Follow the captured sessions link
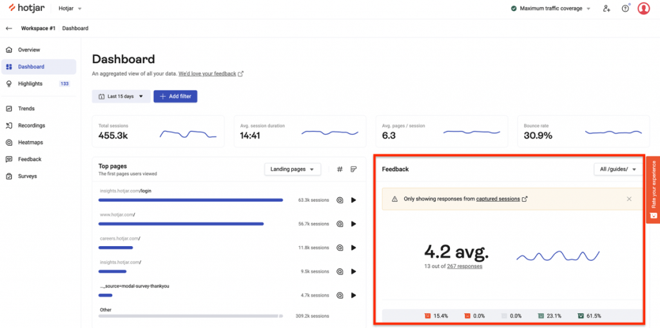 pos(501,199)
